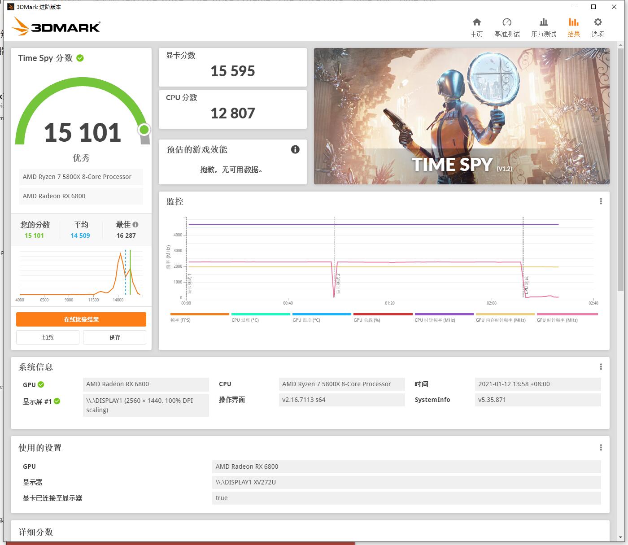Click the info icon beside 预估的游戏效能
This screenshot has width=628, height=545.
pos(295,149)
